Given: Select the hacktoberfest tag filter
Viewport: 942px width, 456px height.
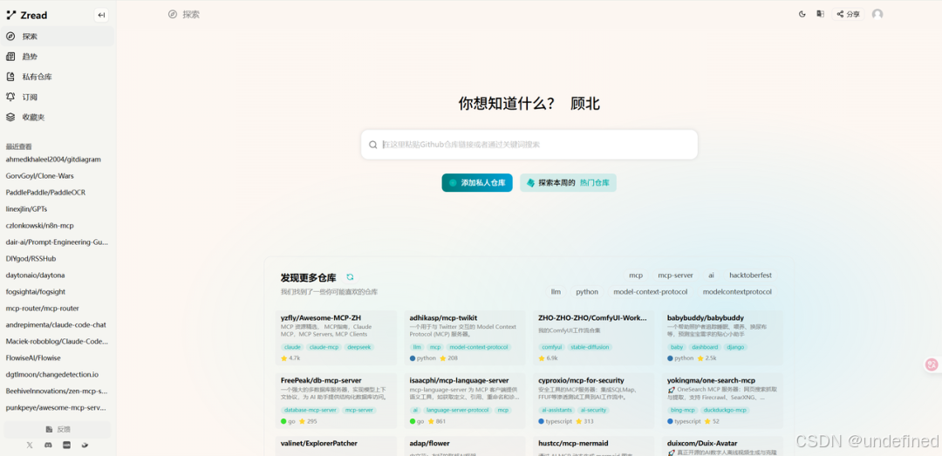Looking at the screenshot, I should click(750, 276).
